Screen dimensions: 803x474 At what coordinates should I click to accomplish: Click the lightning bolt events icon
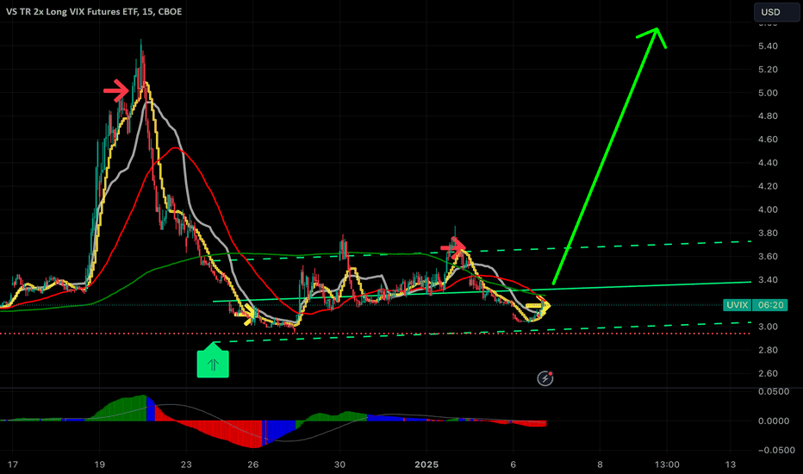pyautogui.click(x=545, y=378)
